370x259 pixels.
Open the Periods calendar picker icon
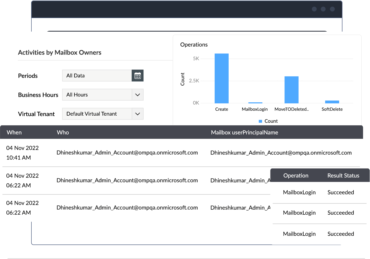[x=138, y=76]
